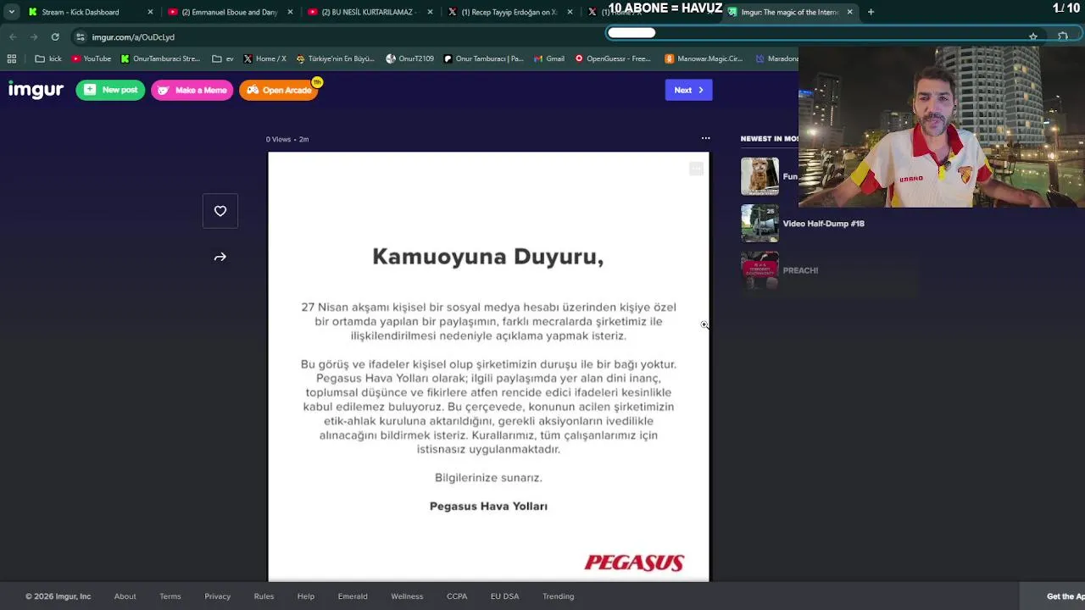Open the Emerald footer link

click(353, 596)
